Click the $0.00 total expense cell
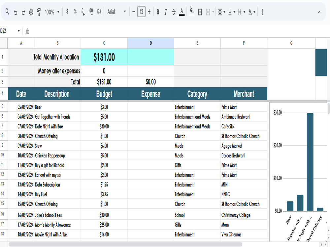 click(x=151, y=82)
